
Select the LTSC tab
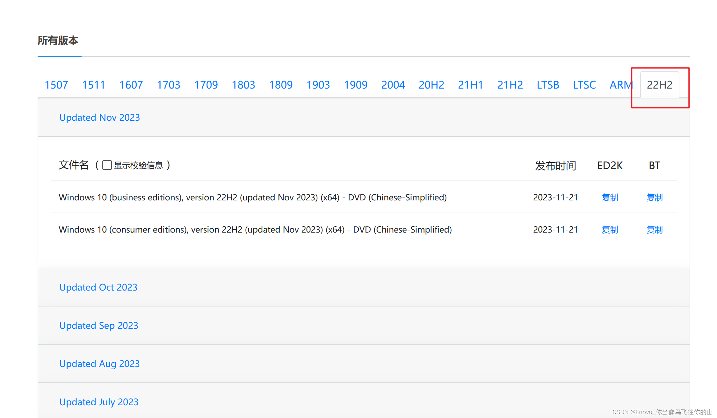point(584,85)
